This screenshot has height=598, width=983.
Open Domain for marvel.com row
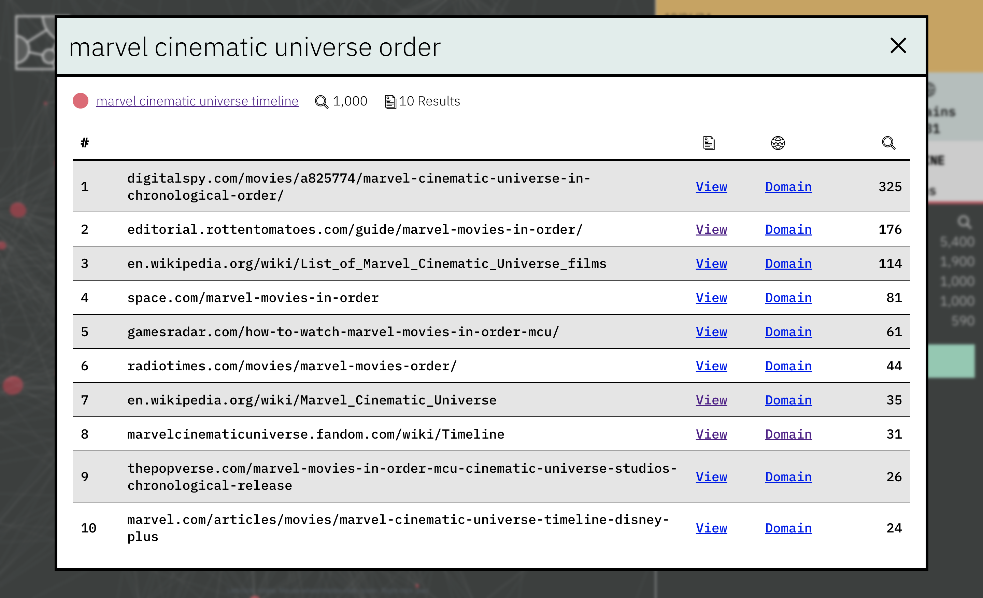pyautogui.click(x=788, y=528)
